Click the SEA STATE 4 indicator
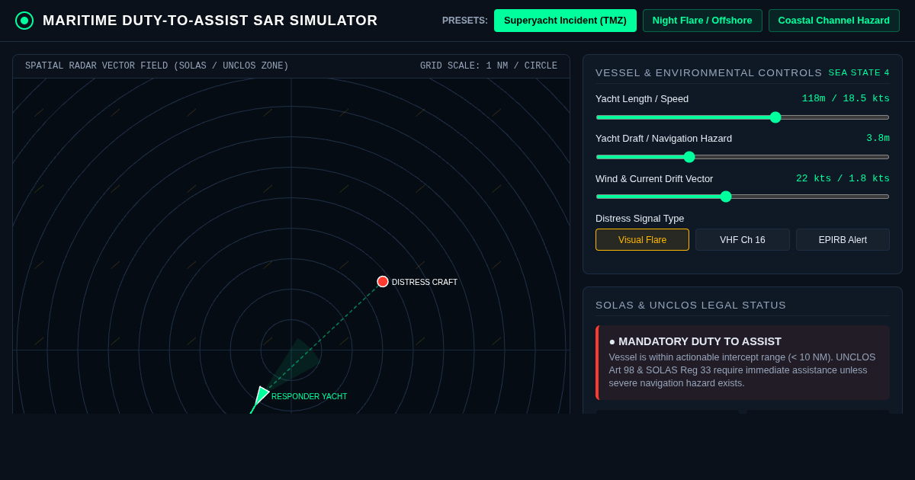915x480 pixels. point(859,72)
